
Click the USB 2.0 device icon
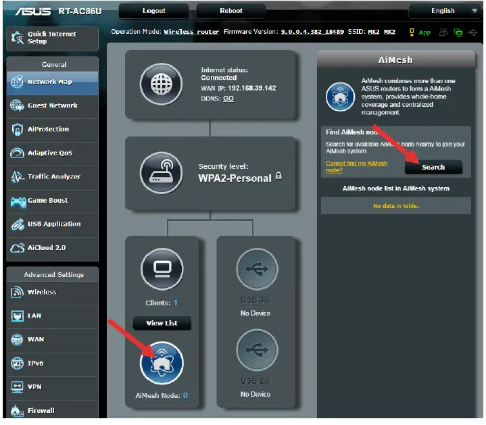[x=257, y=350]
